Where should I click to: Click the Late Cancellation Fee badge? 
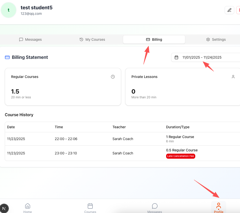click(x=180, y=156)
